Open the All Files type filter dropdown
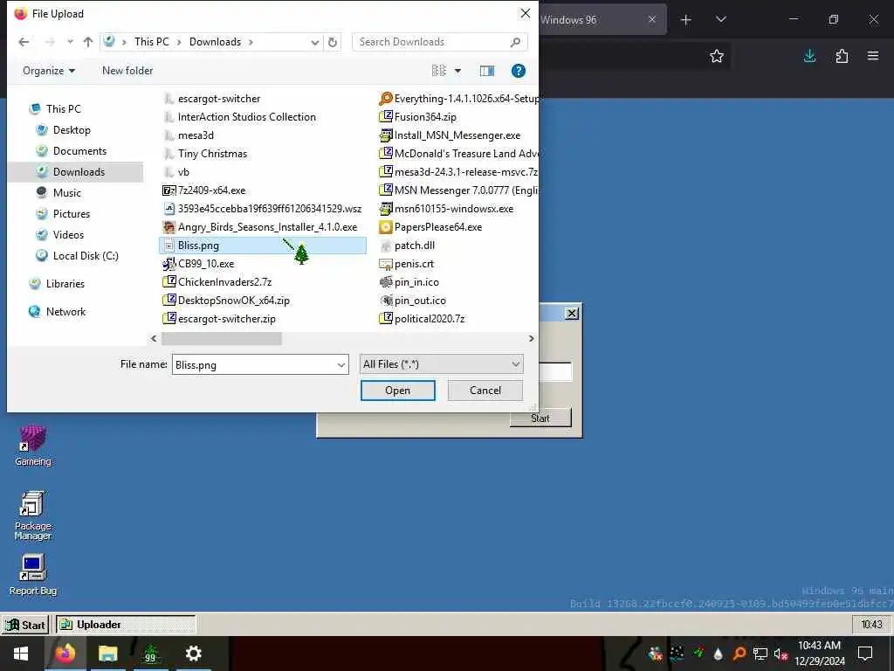 pos(441,364)
